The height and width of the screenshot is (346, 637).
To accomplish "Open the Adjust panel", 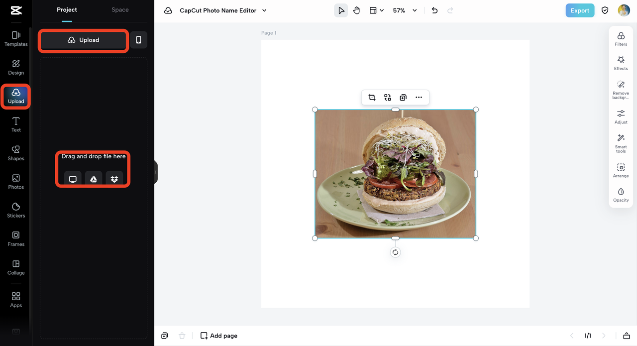I will (x=621, y=117).
